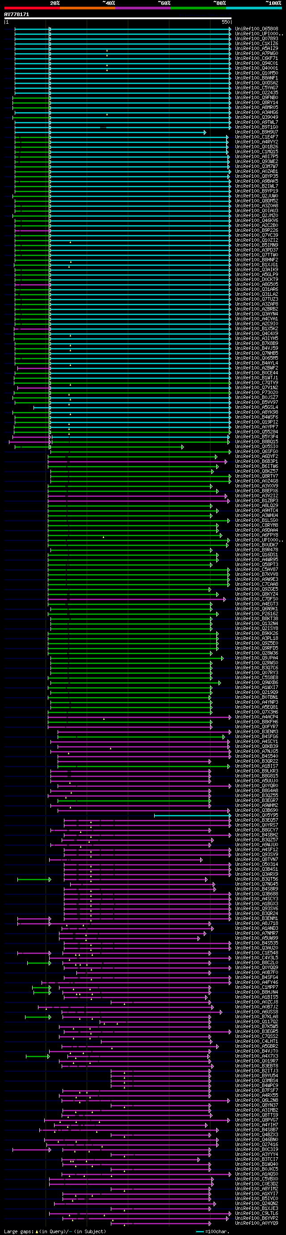
Task: Select the UniRef100_B9T1G0 label
Action: [256, 127]
